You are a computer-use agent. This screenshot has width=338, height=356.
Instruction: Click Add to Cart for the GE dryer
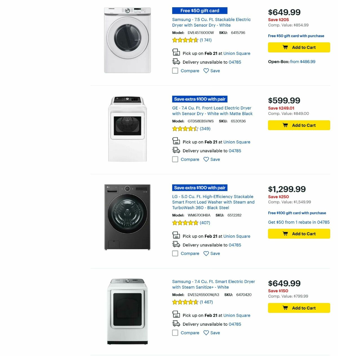pos(299,125)
